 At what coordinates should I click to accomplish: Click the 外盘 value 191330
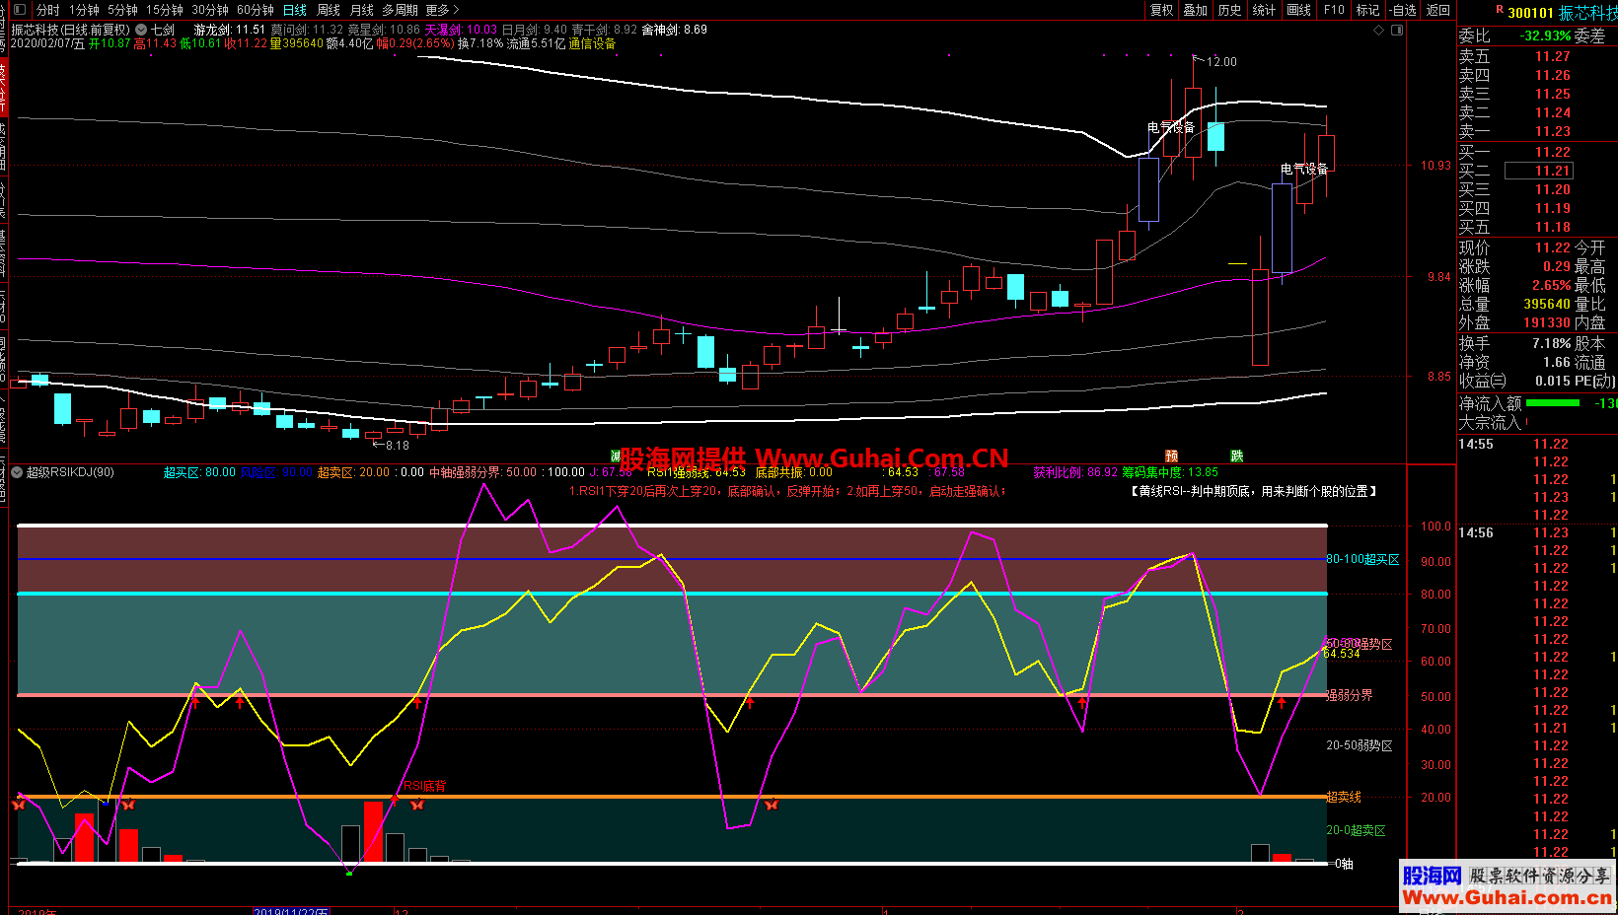pyautogui.click(x=1546, y=322)
